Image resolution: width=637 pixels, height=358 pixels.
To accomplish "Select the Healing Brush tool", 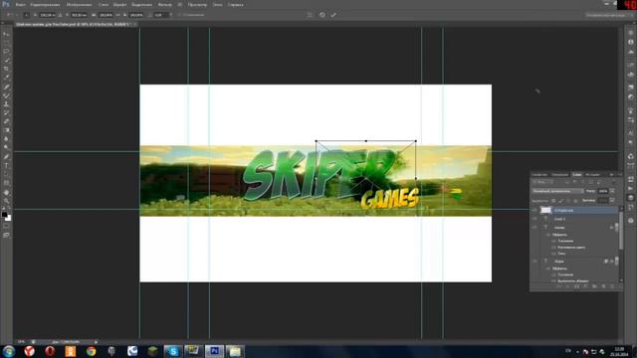I will point(6,87).
